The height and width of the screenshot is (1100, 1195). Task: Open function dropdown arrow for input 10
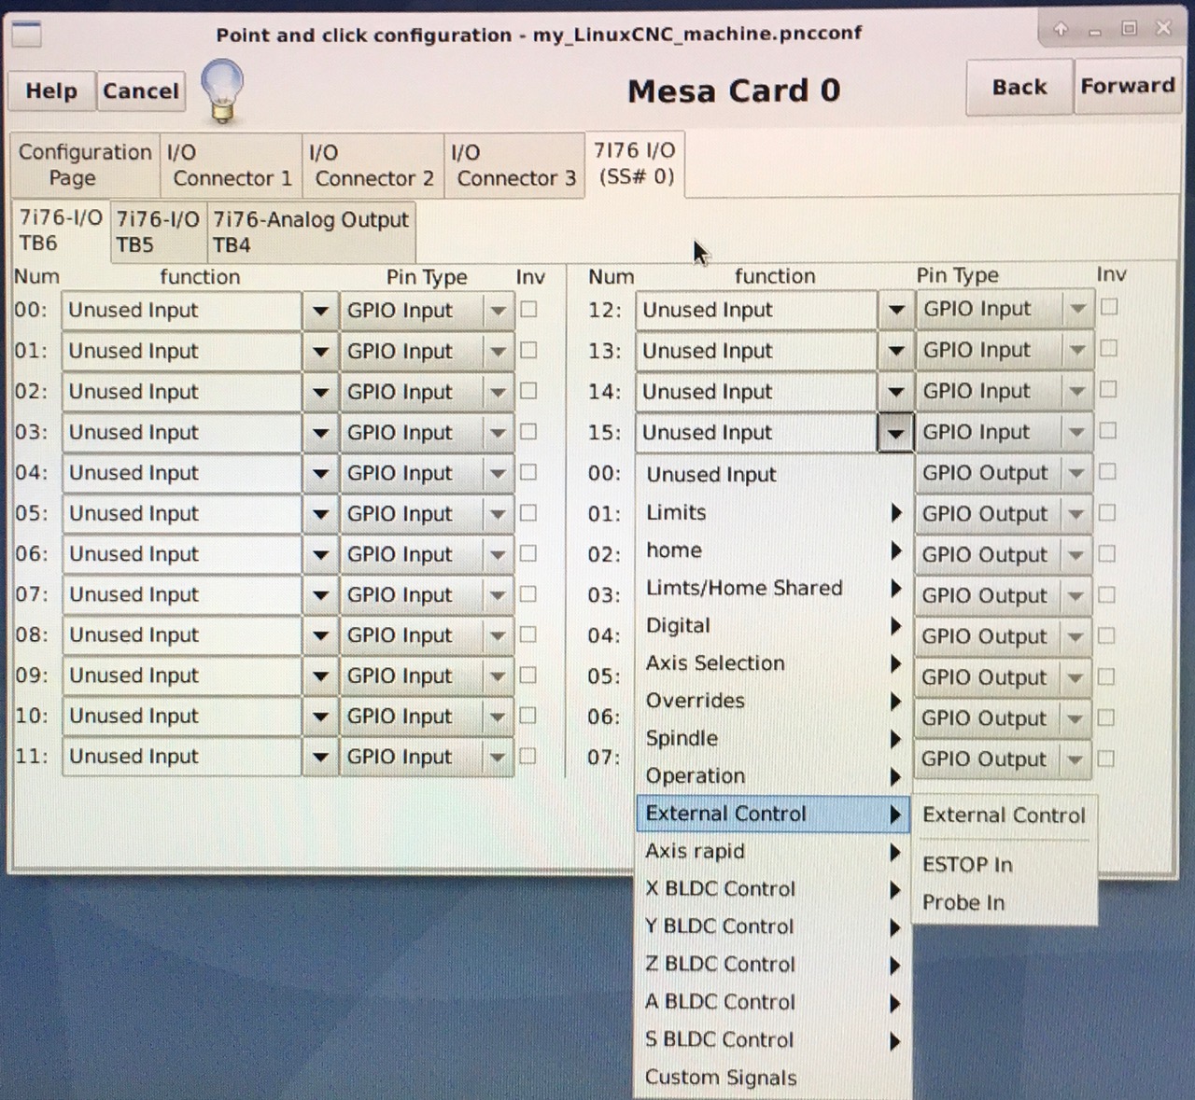click(x=320, y=717)
